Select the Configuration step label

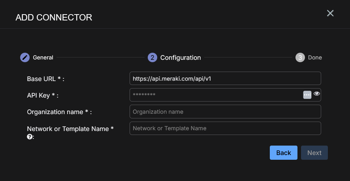click(x=180, y=57)
